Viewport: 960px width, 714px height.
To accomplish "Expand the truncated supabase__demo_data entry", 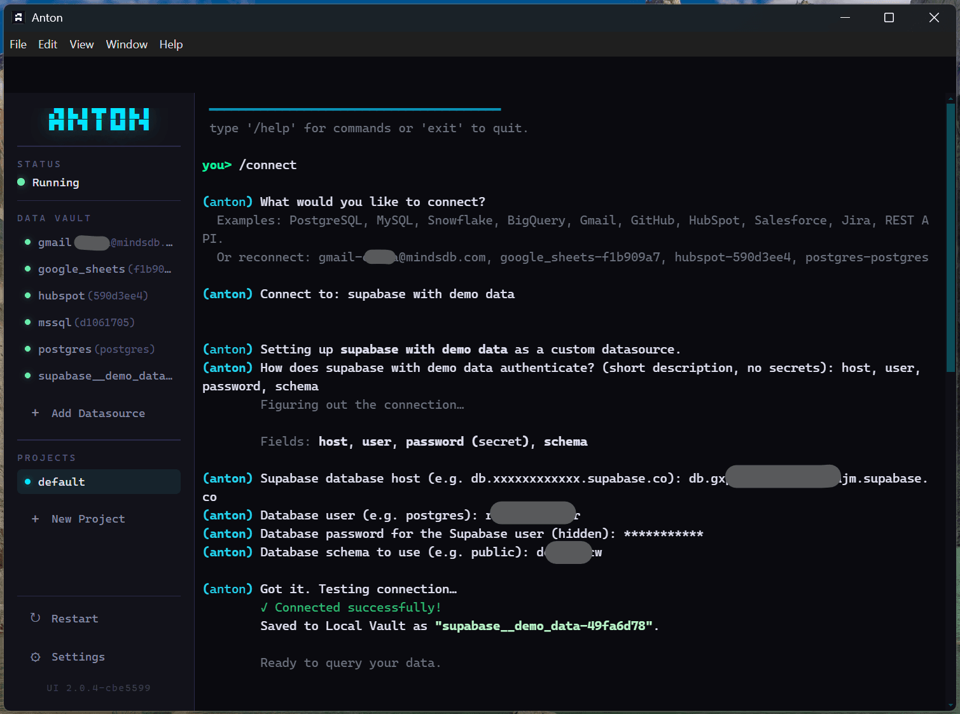I will [x=105, y=376].
